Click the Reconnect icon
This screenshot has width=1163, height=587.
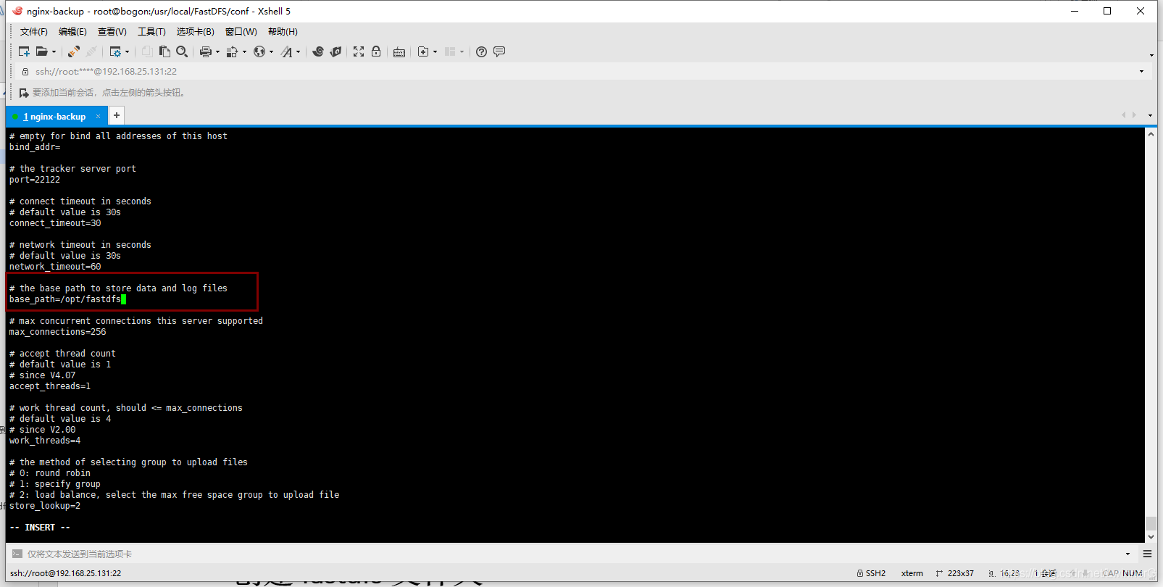point(91,51)
